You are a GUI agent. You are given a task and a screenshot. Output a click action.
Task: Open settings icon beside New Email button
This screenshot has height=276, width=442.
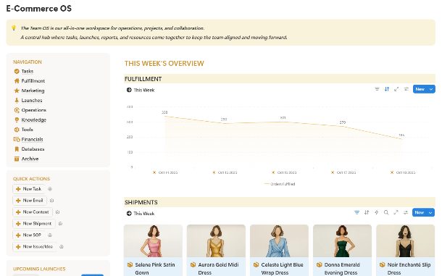click(x=51, y=201)
